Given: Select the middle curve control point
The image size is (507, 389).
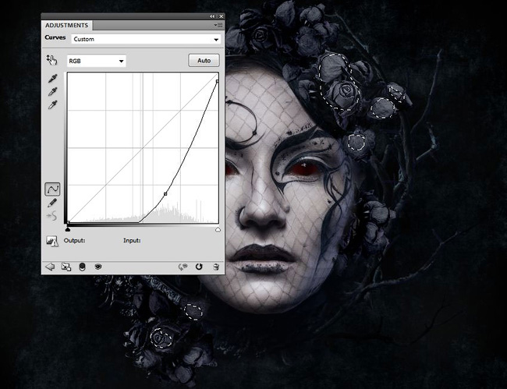Looking at the screenshot, I should (165, 194).
